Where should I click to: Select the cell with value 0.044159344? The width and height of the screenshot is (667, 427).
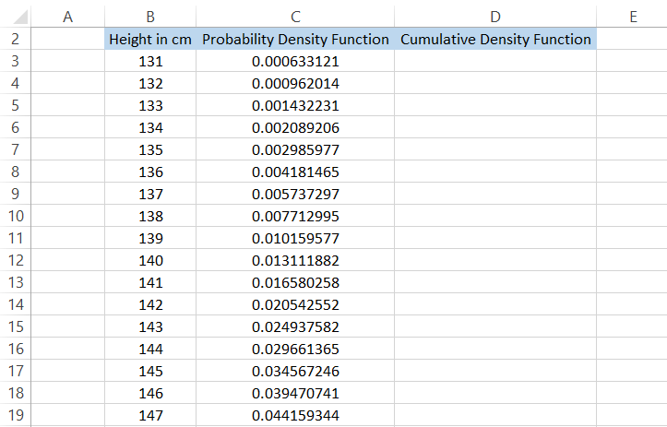295,415
